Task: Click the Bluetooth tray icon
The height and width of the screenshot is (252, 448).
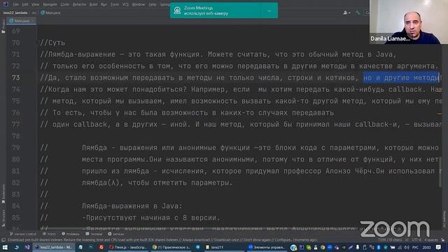Action: click(379, 247)
